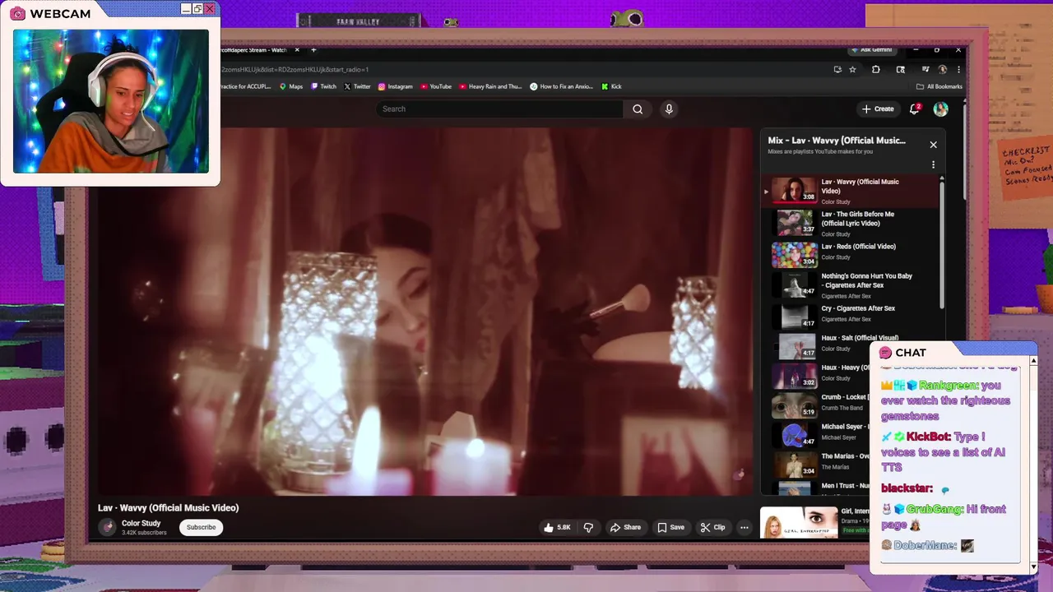Start voice search with the microphone icon
The image size is (1053, 592).
click(x=669, y=109)
